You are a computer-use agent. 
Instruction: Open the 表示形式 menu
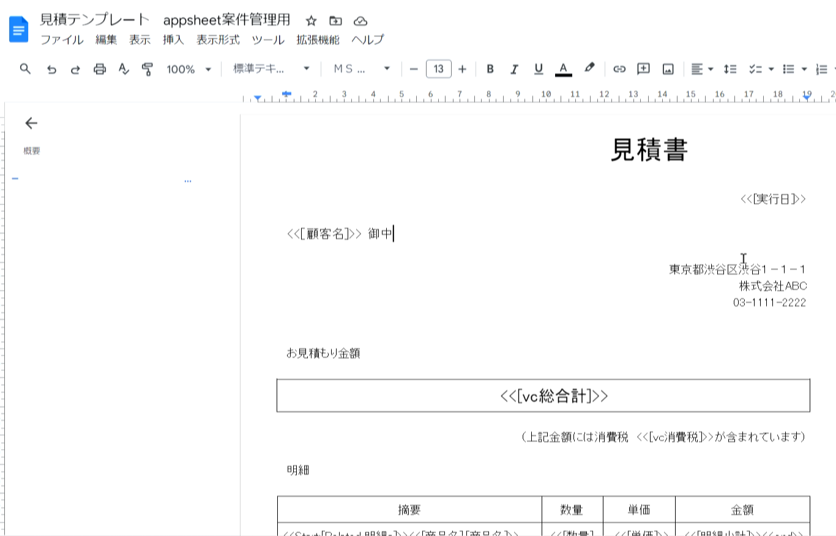click(218, 40)
